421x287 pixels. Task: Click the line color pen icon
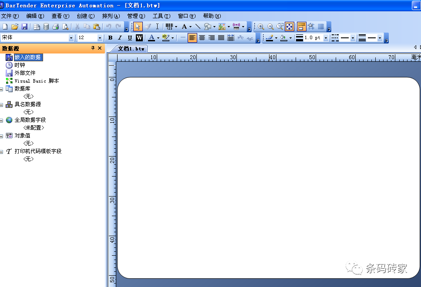pyautogui.click(x=270, y=38)
